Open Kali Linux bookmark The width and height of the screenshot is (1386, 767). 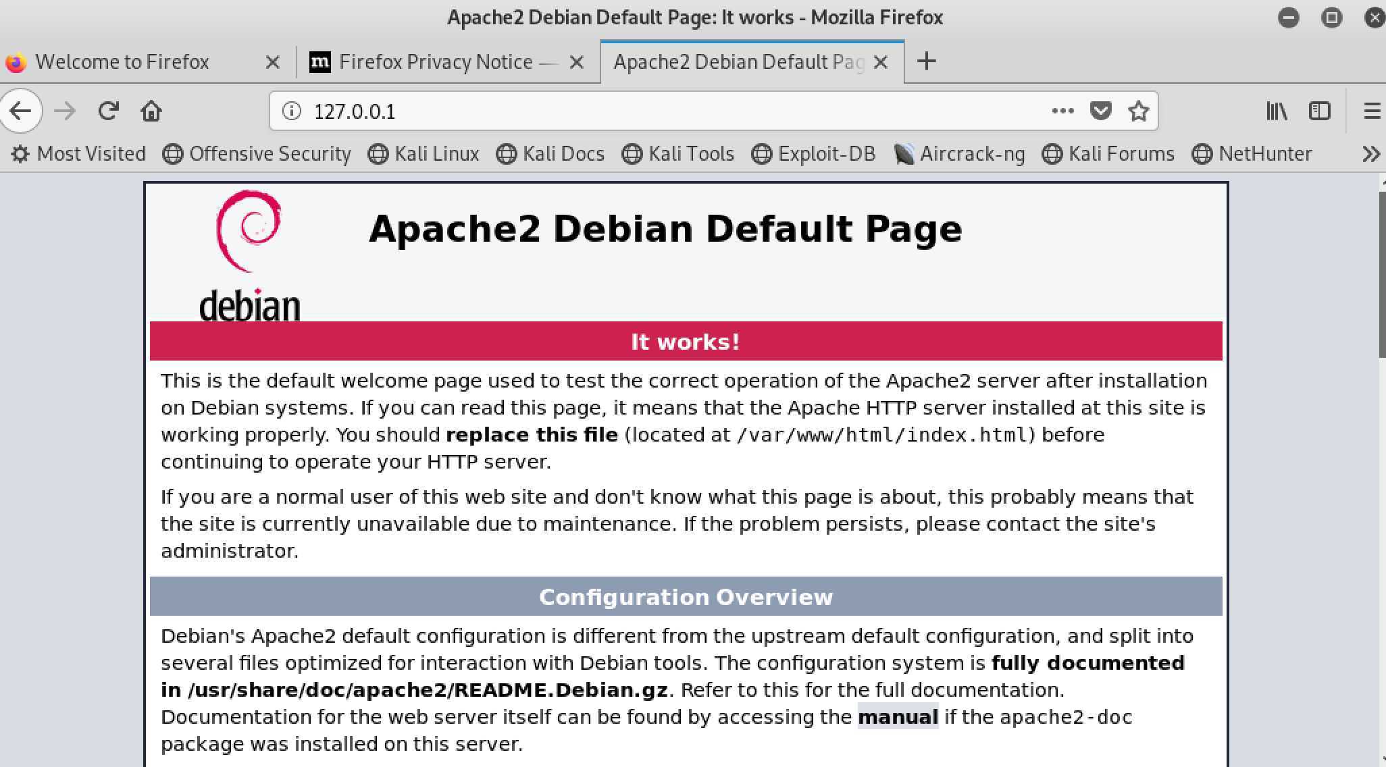click(423, 154)
